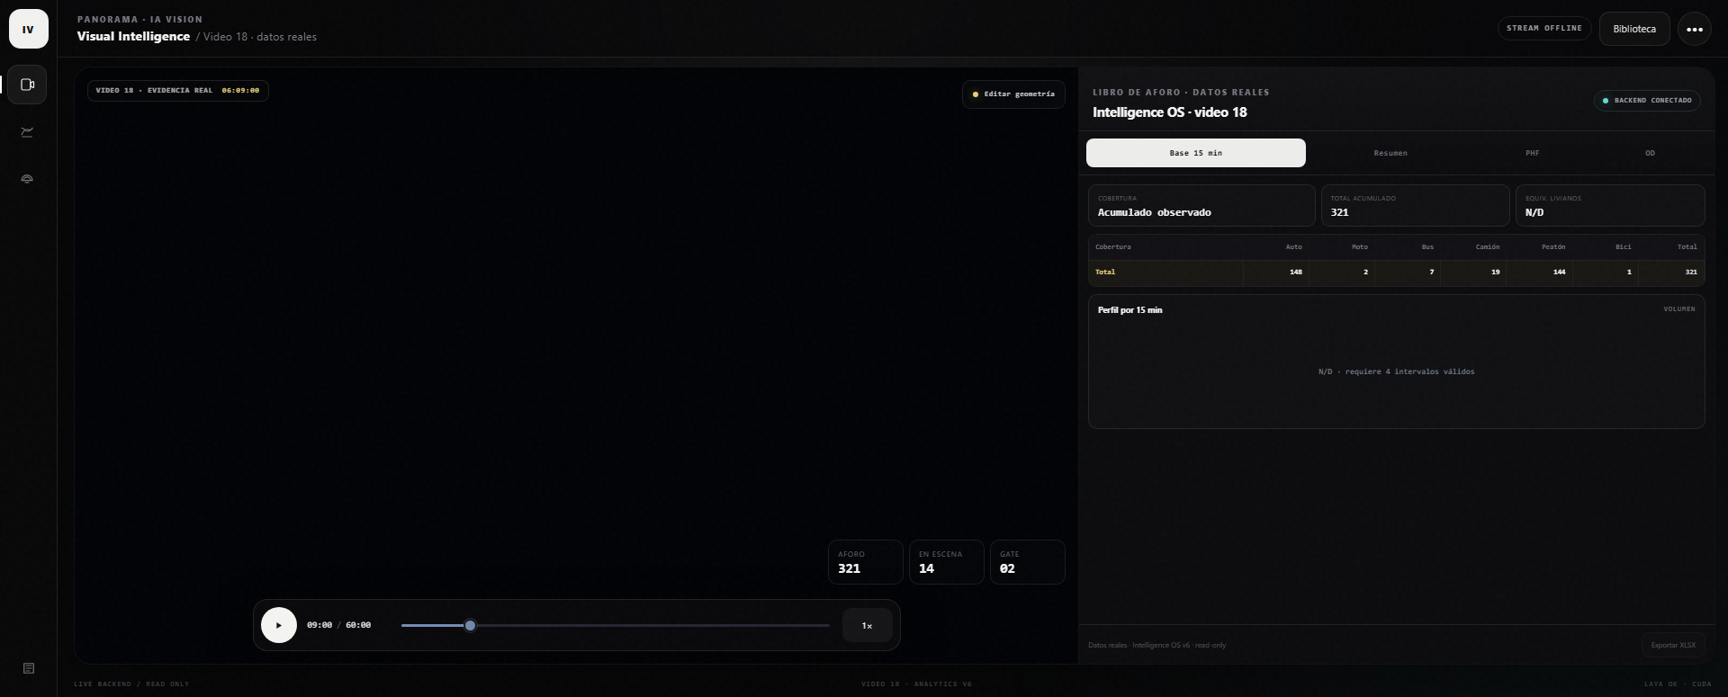Click the BACKEND CONECTADO status badge

click(x=1647, y=101)
